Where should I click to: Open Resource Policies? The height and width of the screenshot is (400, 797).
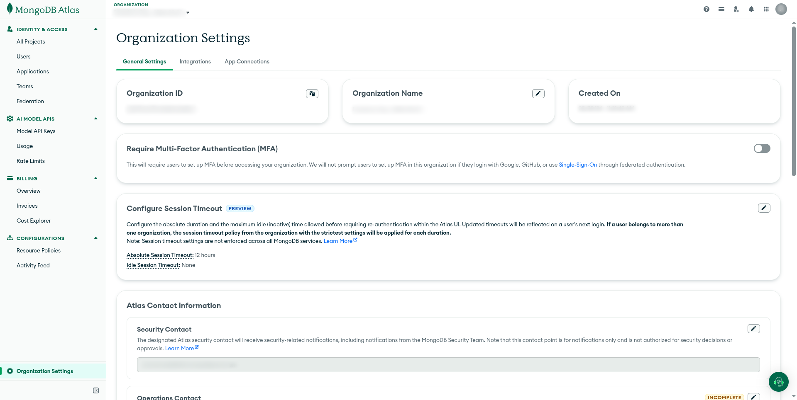pos(39,250)
